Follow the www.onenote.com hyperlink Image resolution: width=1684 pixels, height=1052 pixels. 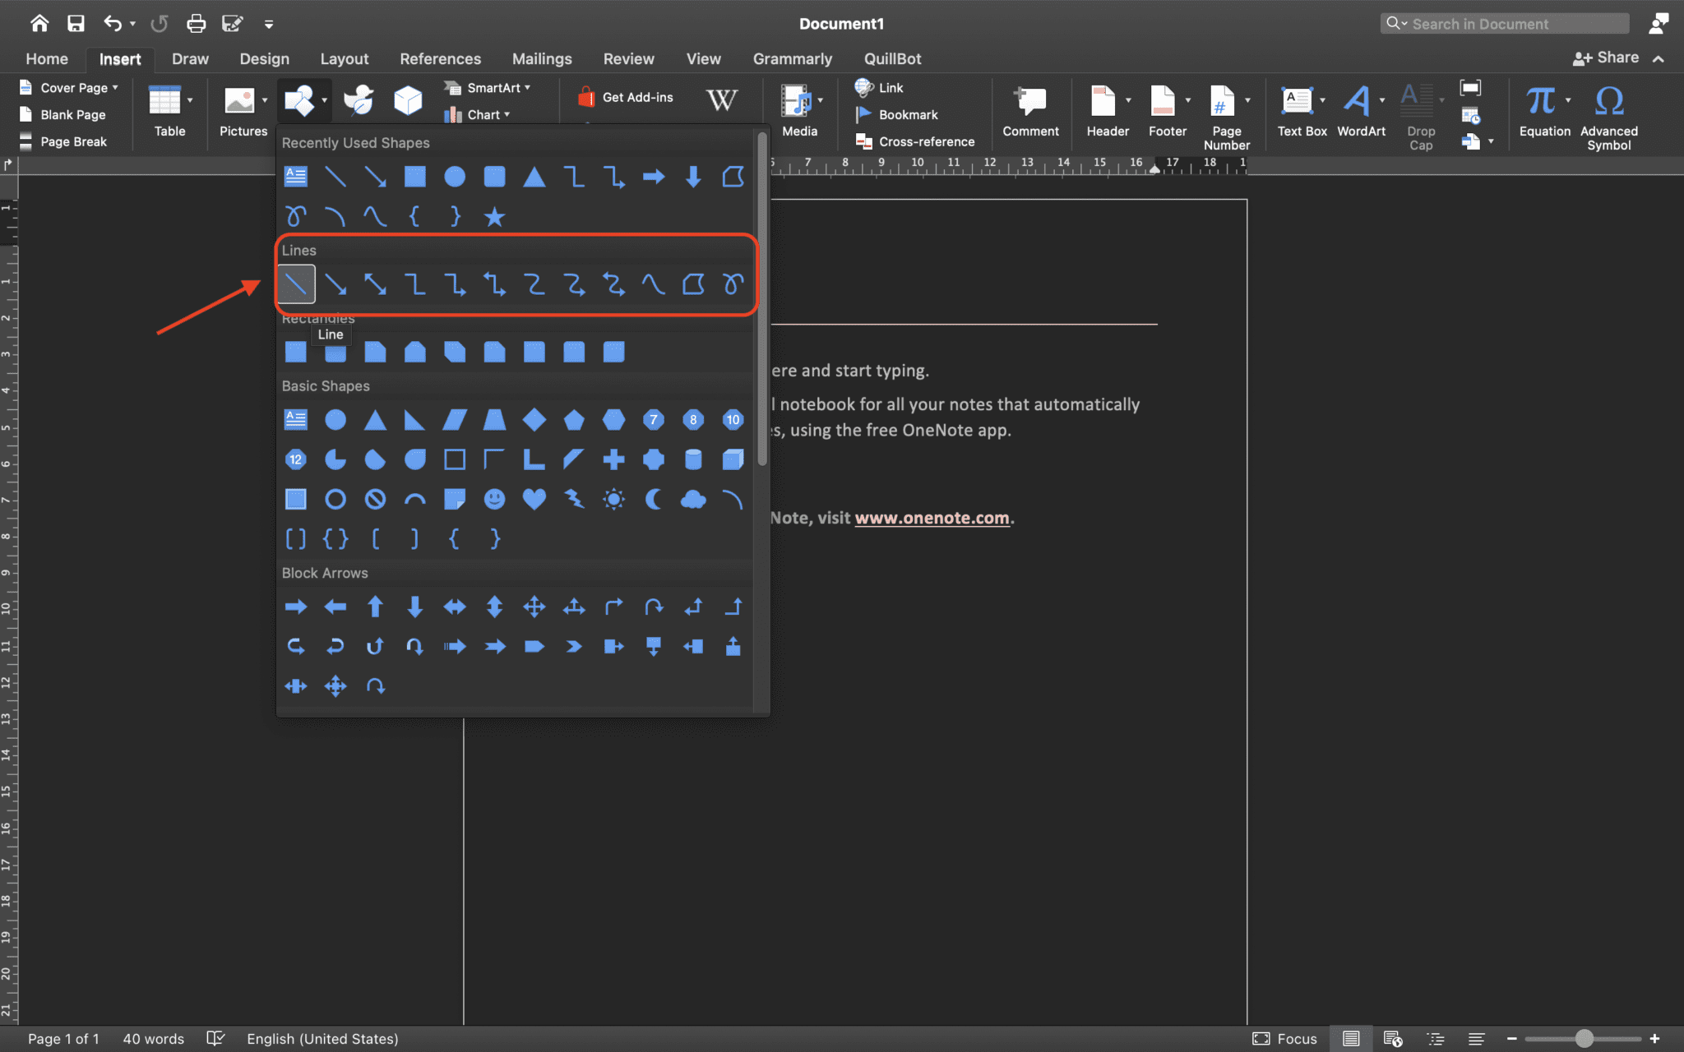pyautogui.click(x=932, y=517)
